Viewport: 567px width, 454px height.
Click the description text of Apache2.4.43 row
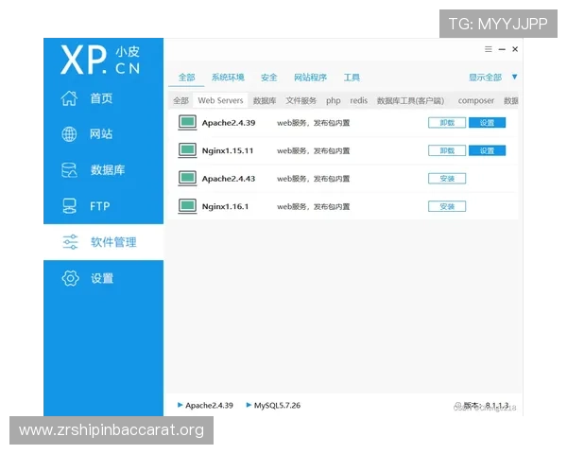coord(313,179)
